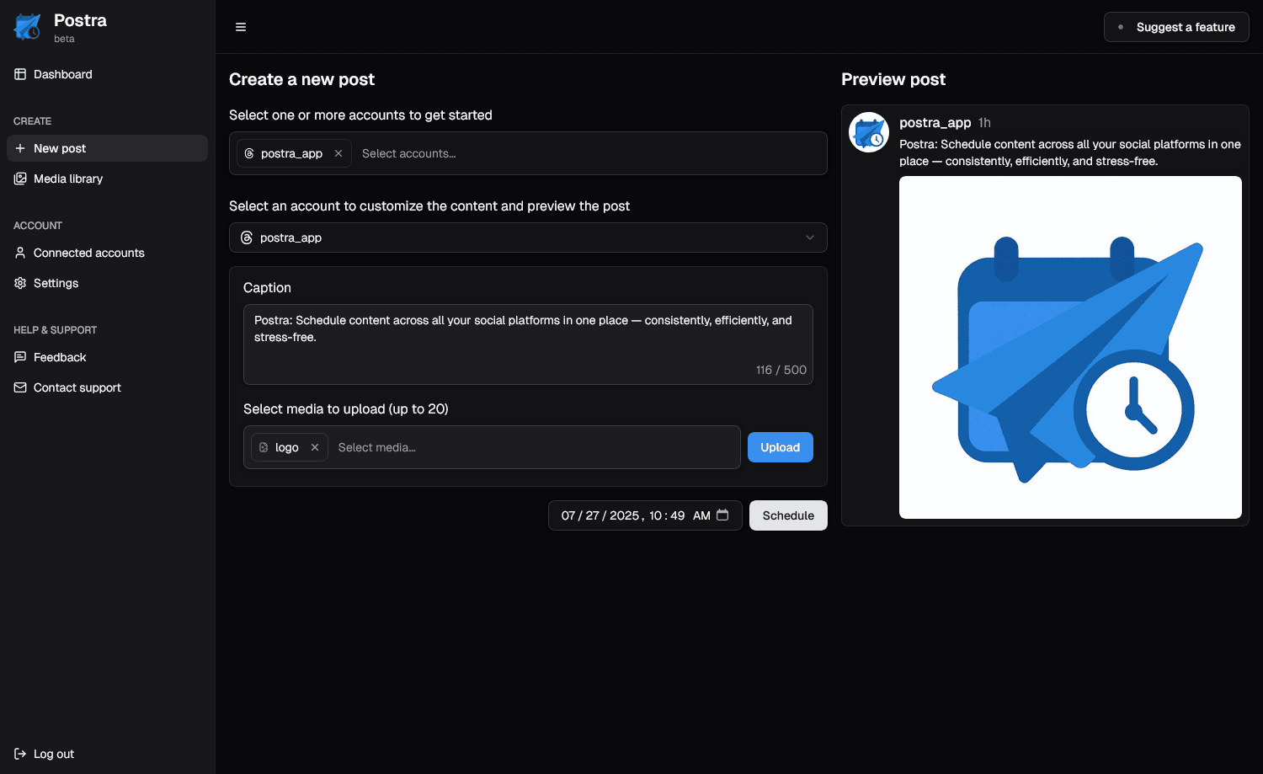Remove the logo media chip
Image resolution: width=1263 pixels, height=774 pixels.
point(315,447)
